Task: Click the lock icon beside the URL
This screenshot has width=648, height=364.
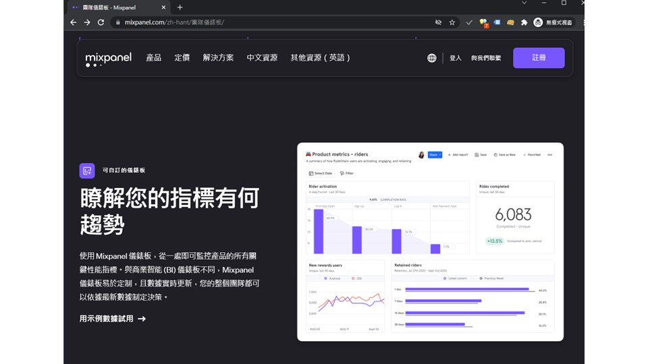Action: (117, 22)
